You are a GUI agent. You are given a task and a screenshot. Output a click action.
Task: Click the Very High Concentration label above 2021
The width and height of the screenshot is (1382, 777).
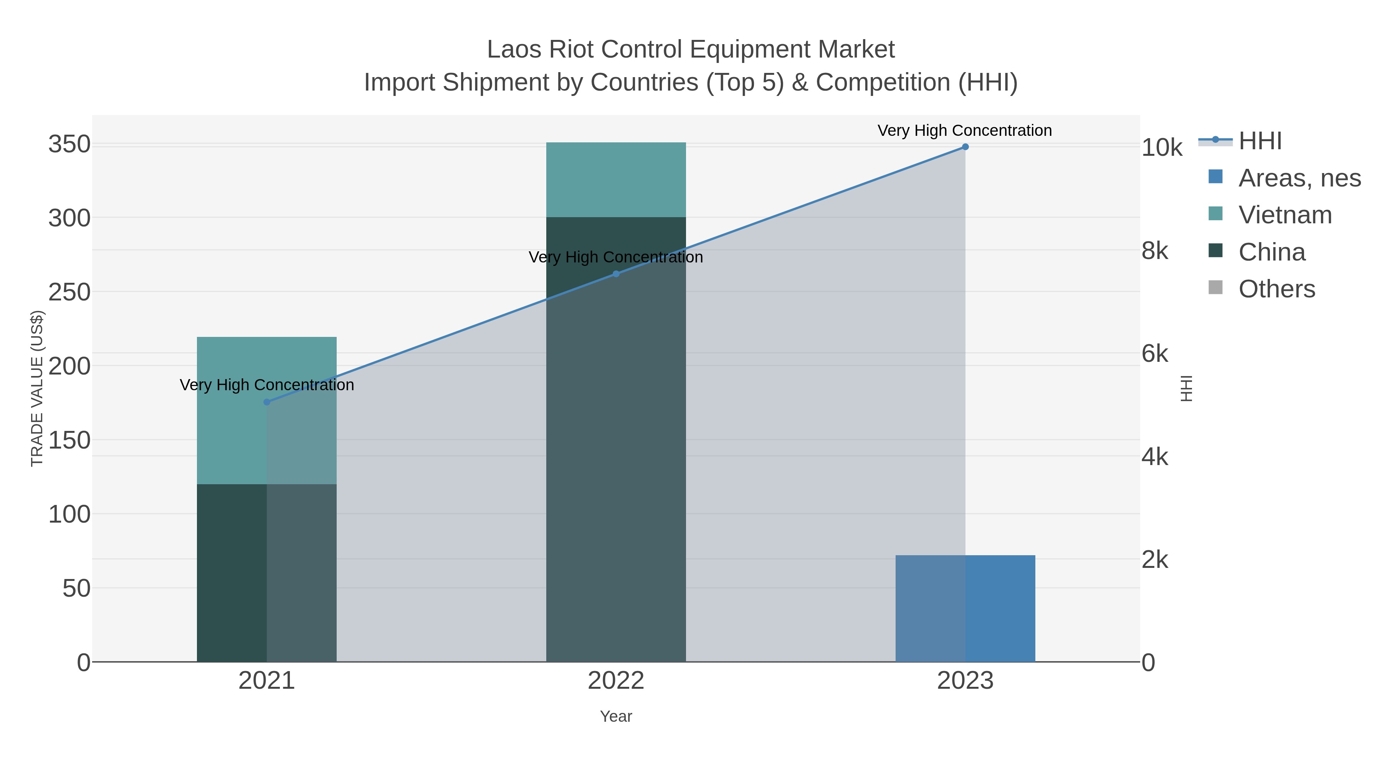click(267, 385)
